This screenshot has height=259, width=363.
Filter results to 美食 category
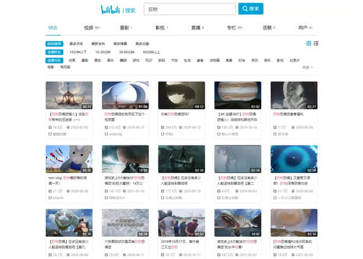(200, 61)
